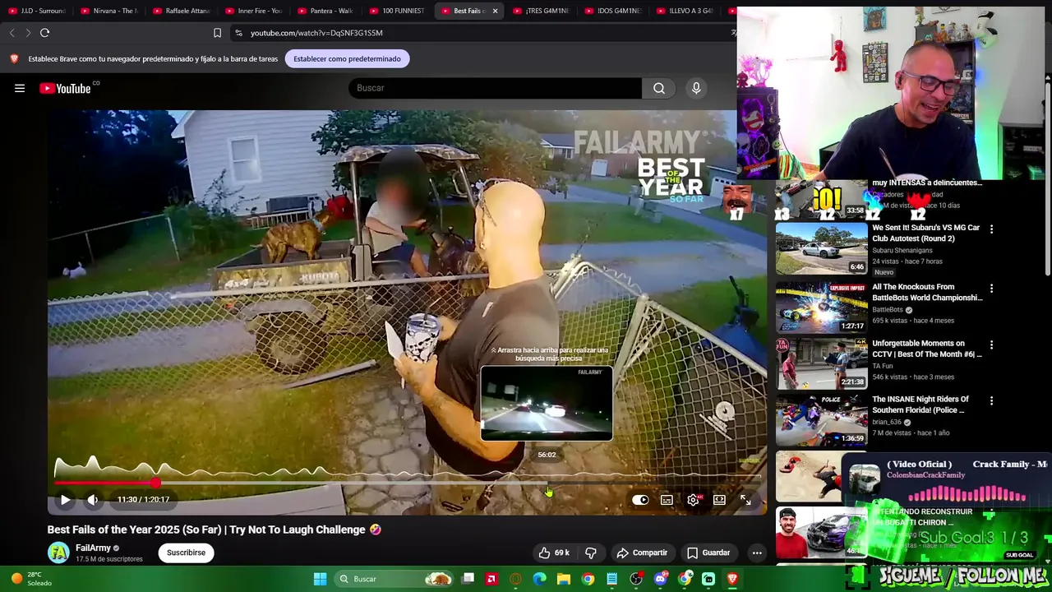
Task: Open options menu for BattleBots Knockouts video
Action: 991,289
